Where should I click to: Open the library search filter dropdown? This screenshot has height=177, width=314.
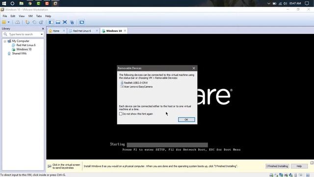click(42, 34)
